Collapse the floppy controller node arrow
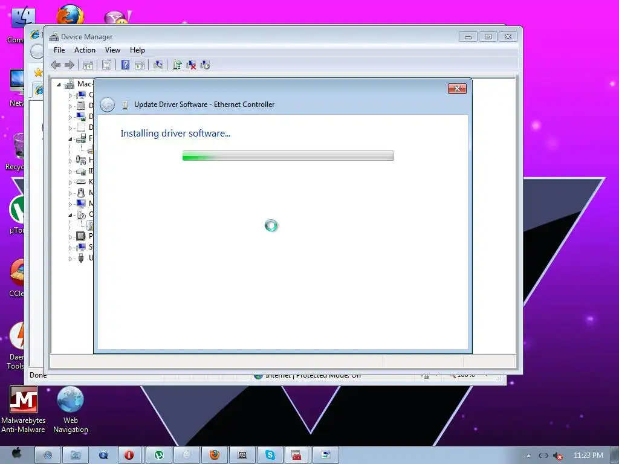Image resolution: width=619 pixels, height=464 pixels. [x=70, y=139]
